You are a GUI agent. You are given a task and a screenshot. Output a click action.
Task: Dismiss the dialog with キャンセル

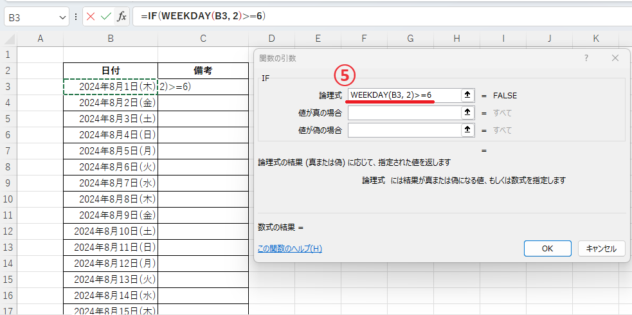point(601,249)
